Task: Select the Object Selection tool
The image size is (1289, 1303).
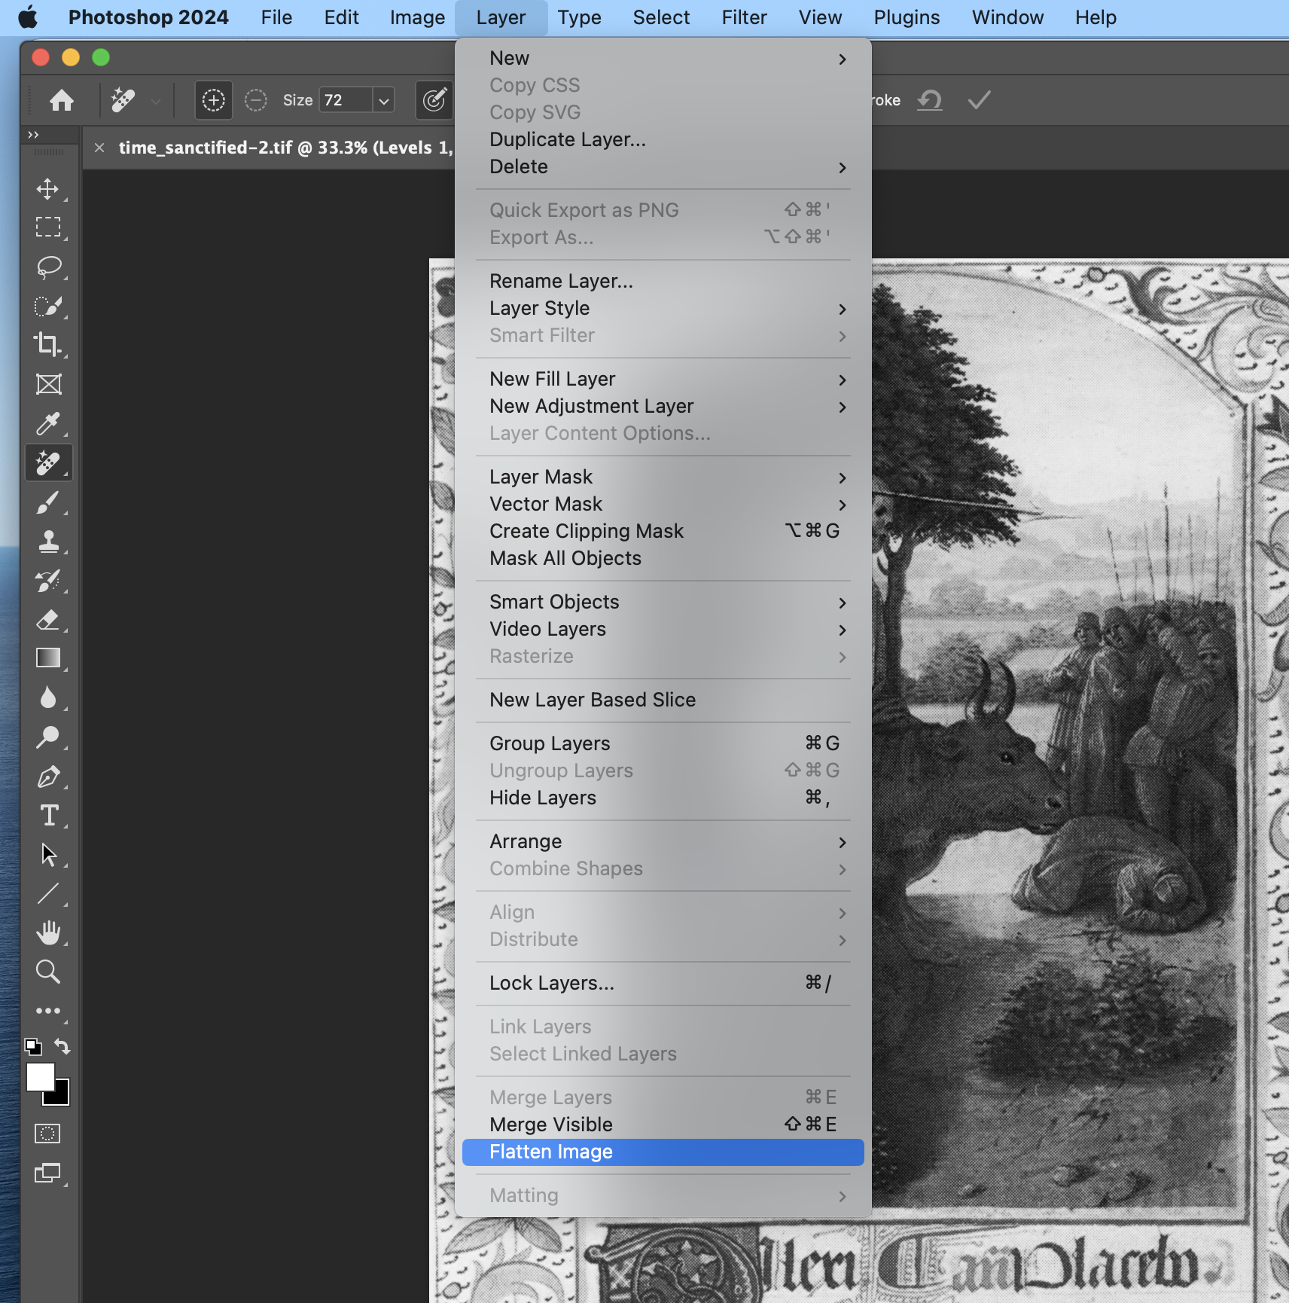Action: coord(48,307)
